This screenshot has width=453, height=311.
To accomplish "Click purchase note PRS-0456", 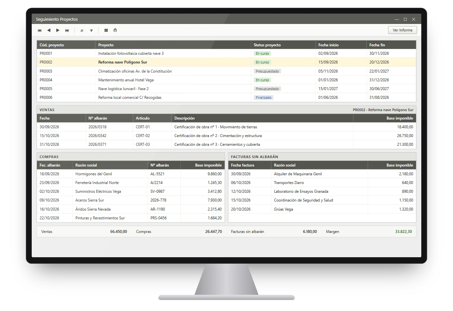I will (x=159, y=218).
